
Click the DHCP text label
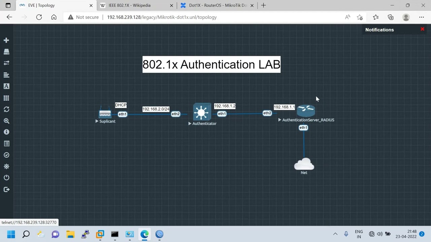tap(121, 105)
